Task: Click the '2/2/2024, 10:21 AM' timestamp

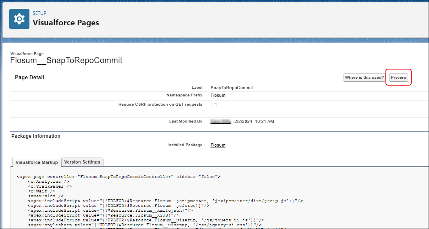Action: coord(254,121)
